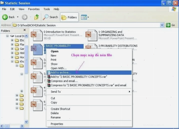Image resolution: width=179 pixels, height=129 pixels.
Task: Collapse the Local Disk tree node
Action: click(x=7, y=36)
